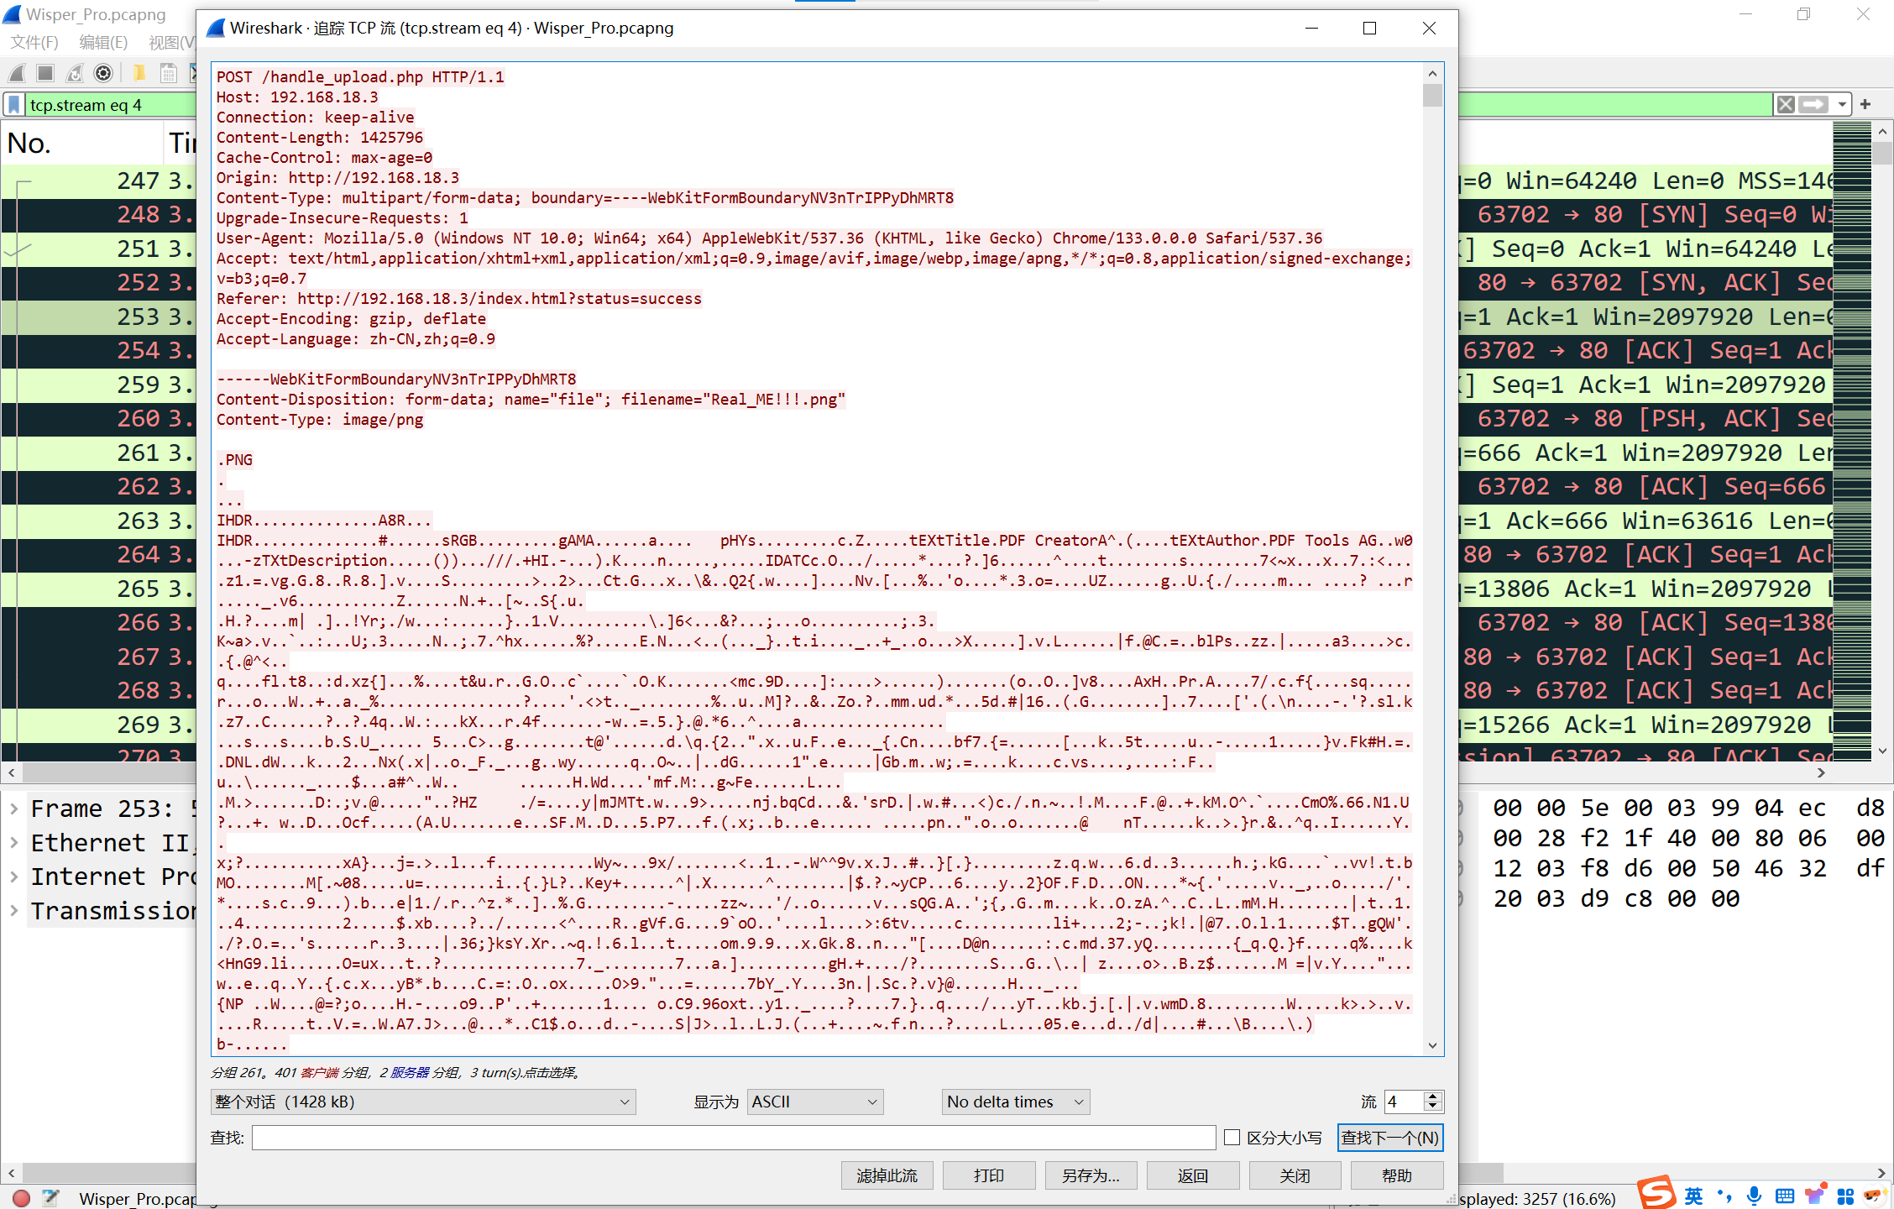Click the Sogou input method S icon
Screen dimensions: 1894x1209
pyautogui.click(x=1656, y=1193)
